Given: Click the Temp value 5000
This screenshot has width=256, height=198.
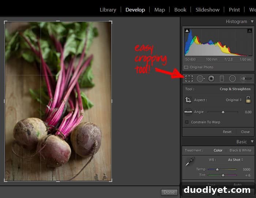Looking at the screenshot, I should click(246, 169).
